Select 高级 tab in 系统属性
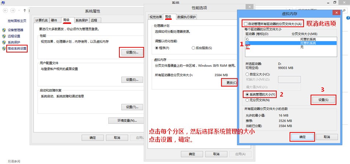350x164 pixels. [67, 20]
